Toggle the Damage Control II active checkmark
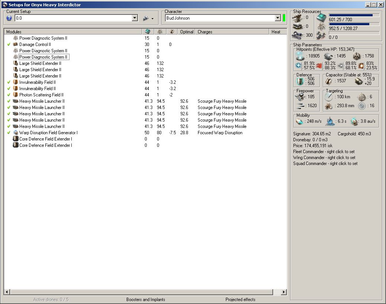The width and height of the screenshot is (386, 304). [x=9, y=44]
